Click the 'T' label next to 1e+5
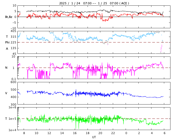Image resolution: width=174 pixels, height=139 pixels. (x=6, y=119)
